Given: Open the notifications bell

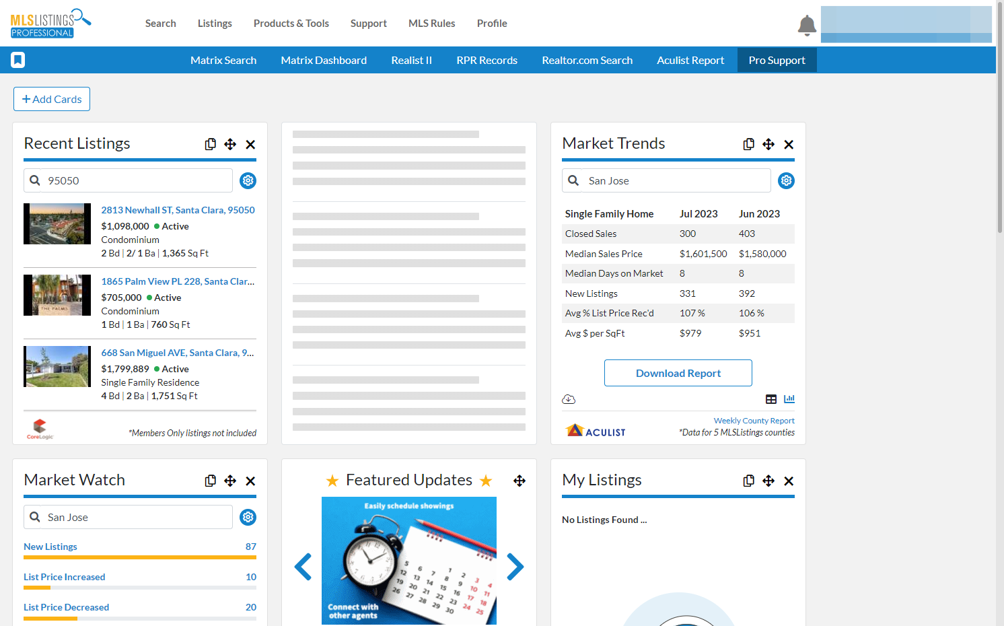Looking at the screenshot, I should 807,25.
